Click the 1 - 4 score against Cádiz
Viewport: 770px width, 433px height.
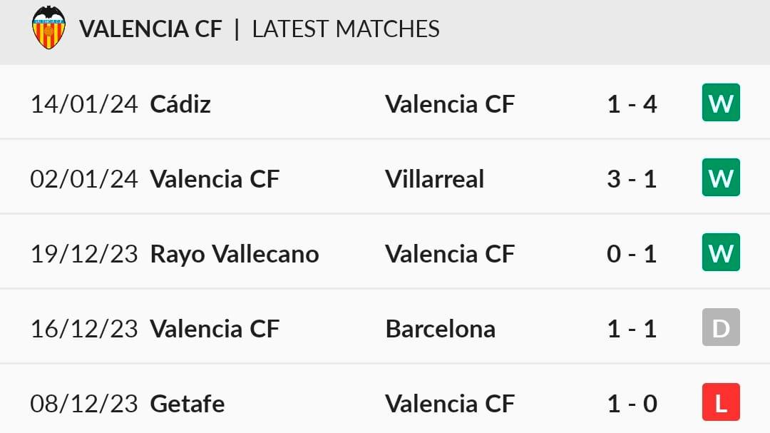click(x=632, y=104)
